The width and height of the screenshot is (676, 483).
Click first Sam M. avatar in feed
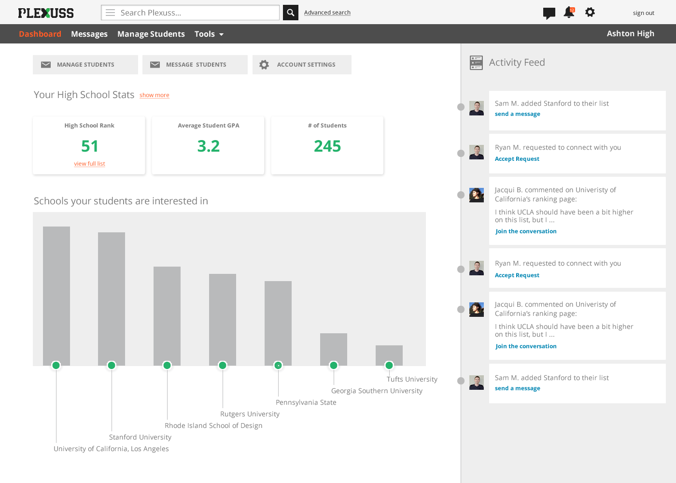pyautogui.click(x=477, y=108)
